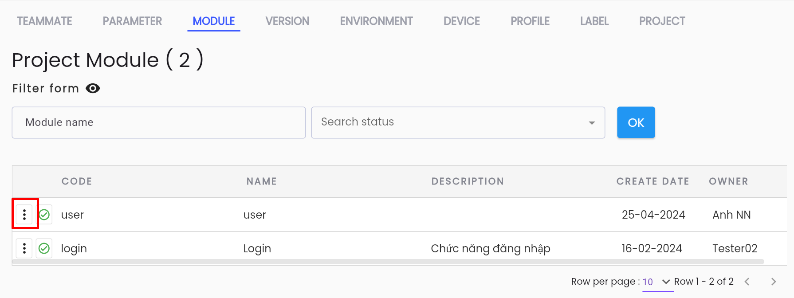Click green check status icon for user row
794x298 pixels.
(x=44, y=215)
